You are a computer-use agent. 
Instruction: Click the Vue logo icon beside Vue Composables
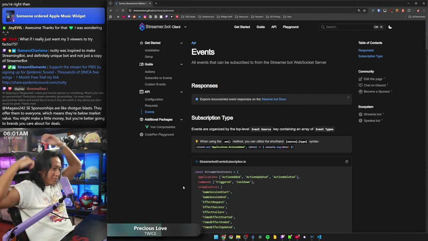tap(147, 127)
